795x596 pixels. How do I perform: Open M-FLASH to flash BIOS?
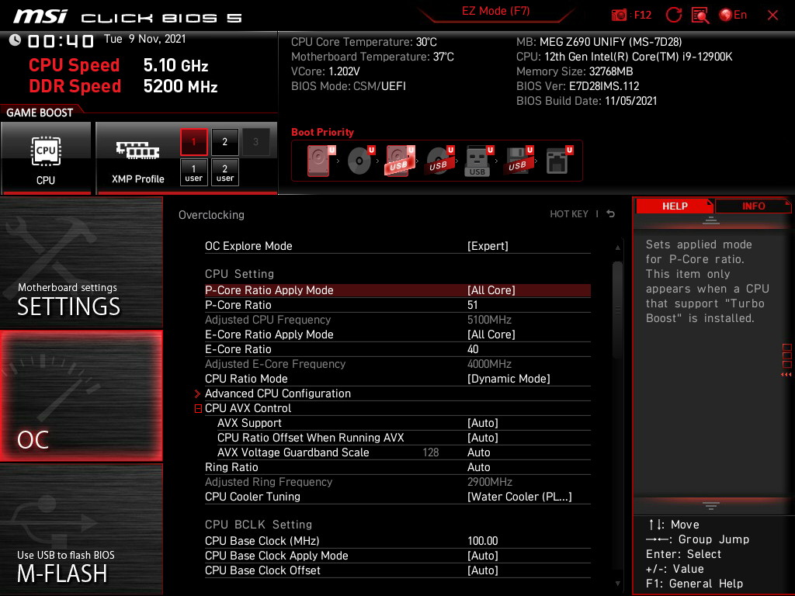tap(81, 529)
